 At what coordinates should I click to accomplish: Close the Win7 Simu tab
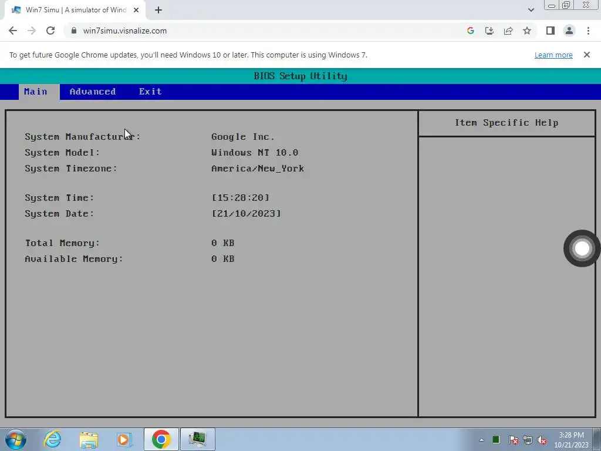[x=136, y=10]
